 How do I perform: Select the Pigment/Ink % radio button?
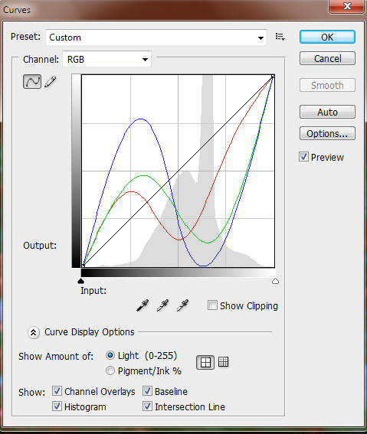[x=110, y=370]
